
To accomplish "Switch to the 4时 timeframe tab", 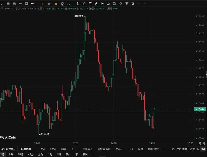I will click(59, 154).
